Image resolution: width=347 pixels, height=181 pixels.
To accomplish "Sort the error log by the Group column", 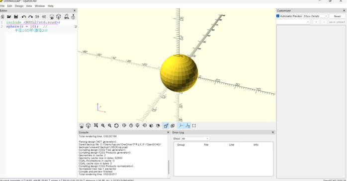I will [181, 145].
